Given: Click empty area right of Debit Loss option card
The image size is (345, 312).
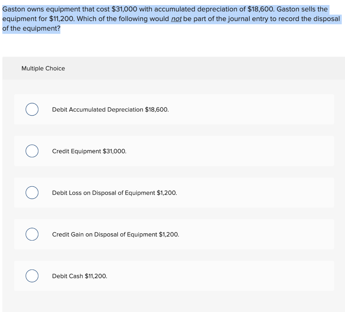Looking at the screenshot, I should click(255, 192).
